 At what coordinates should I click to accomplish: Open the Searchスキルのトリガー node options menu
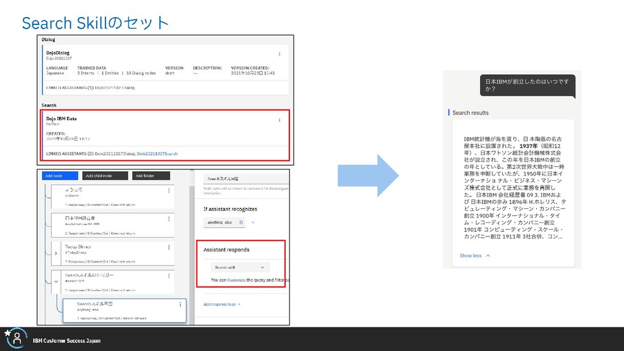pos(169,276)
